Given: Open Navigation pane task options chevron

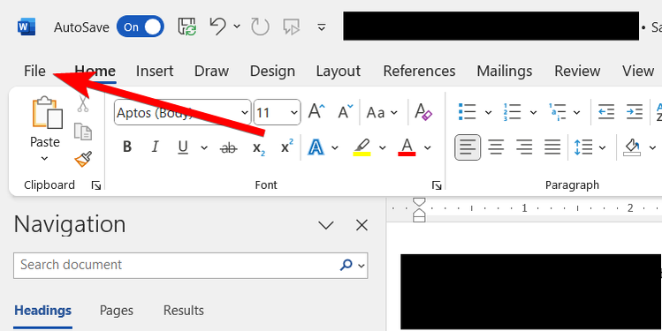Looking at the screenshot, I should coord(326,226).
